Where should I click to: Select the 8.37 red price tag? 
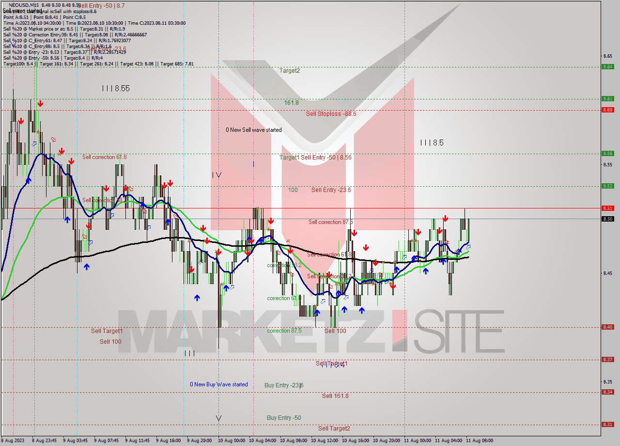pos(607,360)
